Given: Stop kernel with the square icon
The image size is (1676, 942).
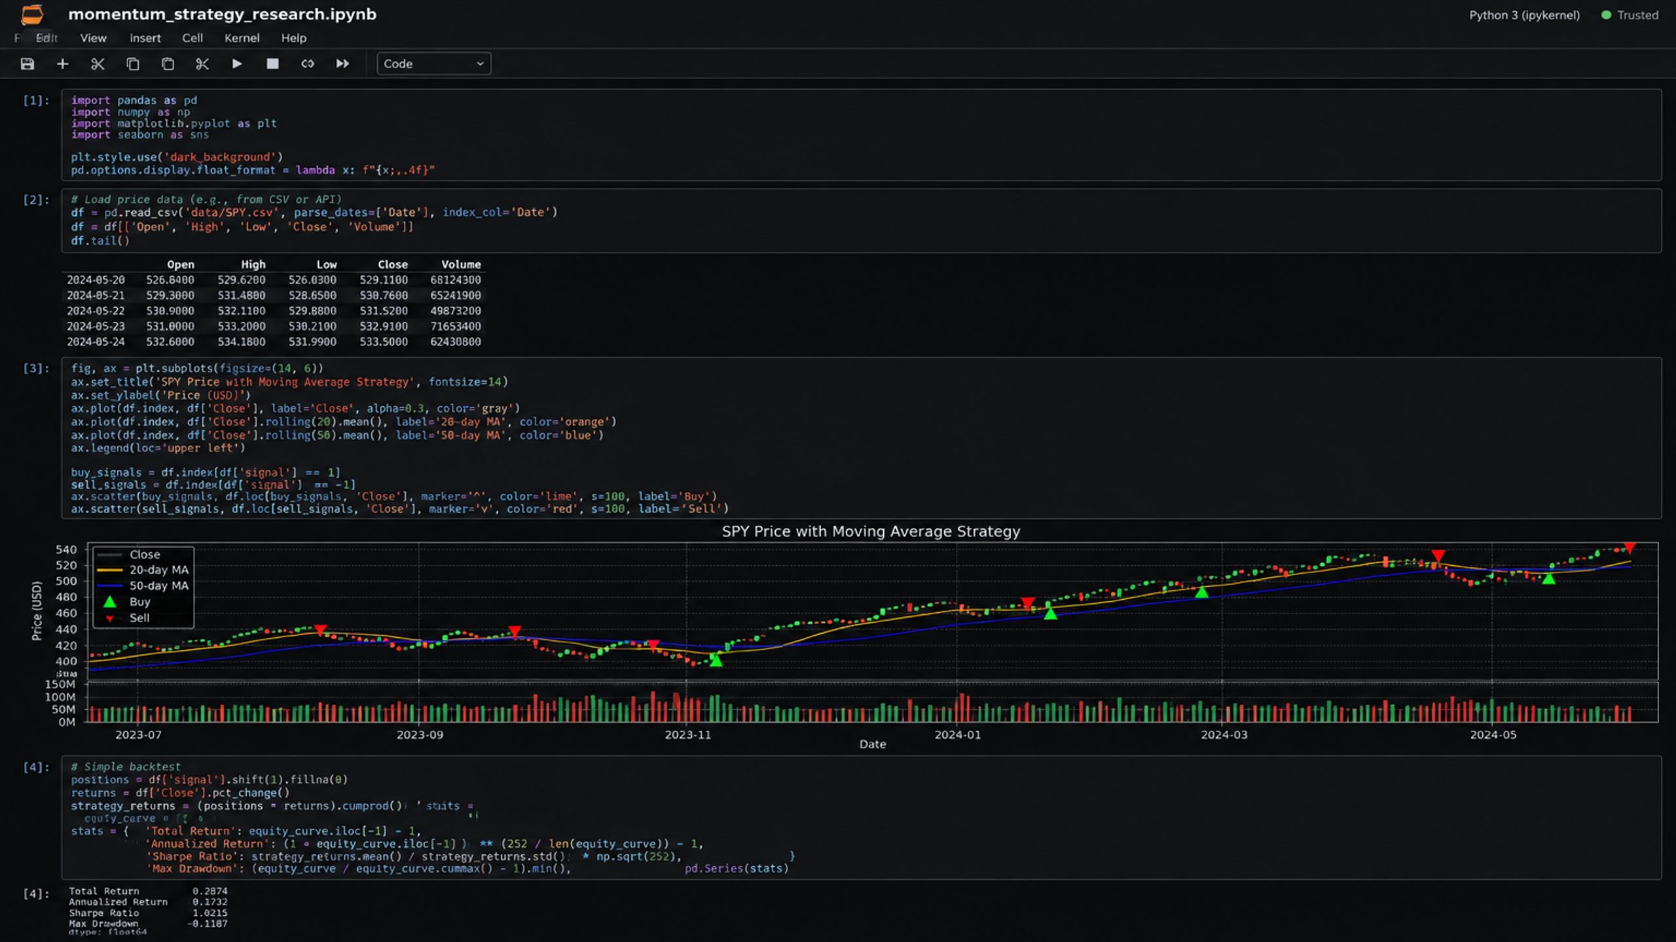Looking at the screenshot, I should coord(272,63).
